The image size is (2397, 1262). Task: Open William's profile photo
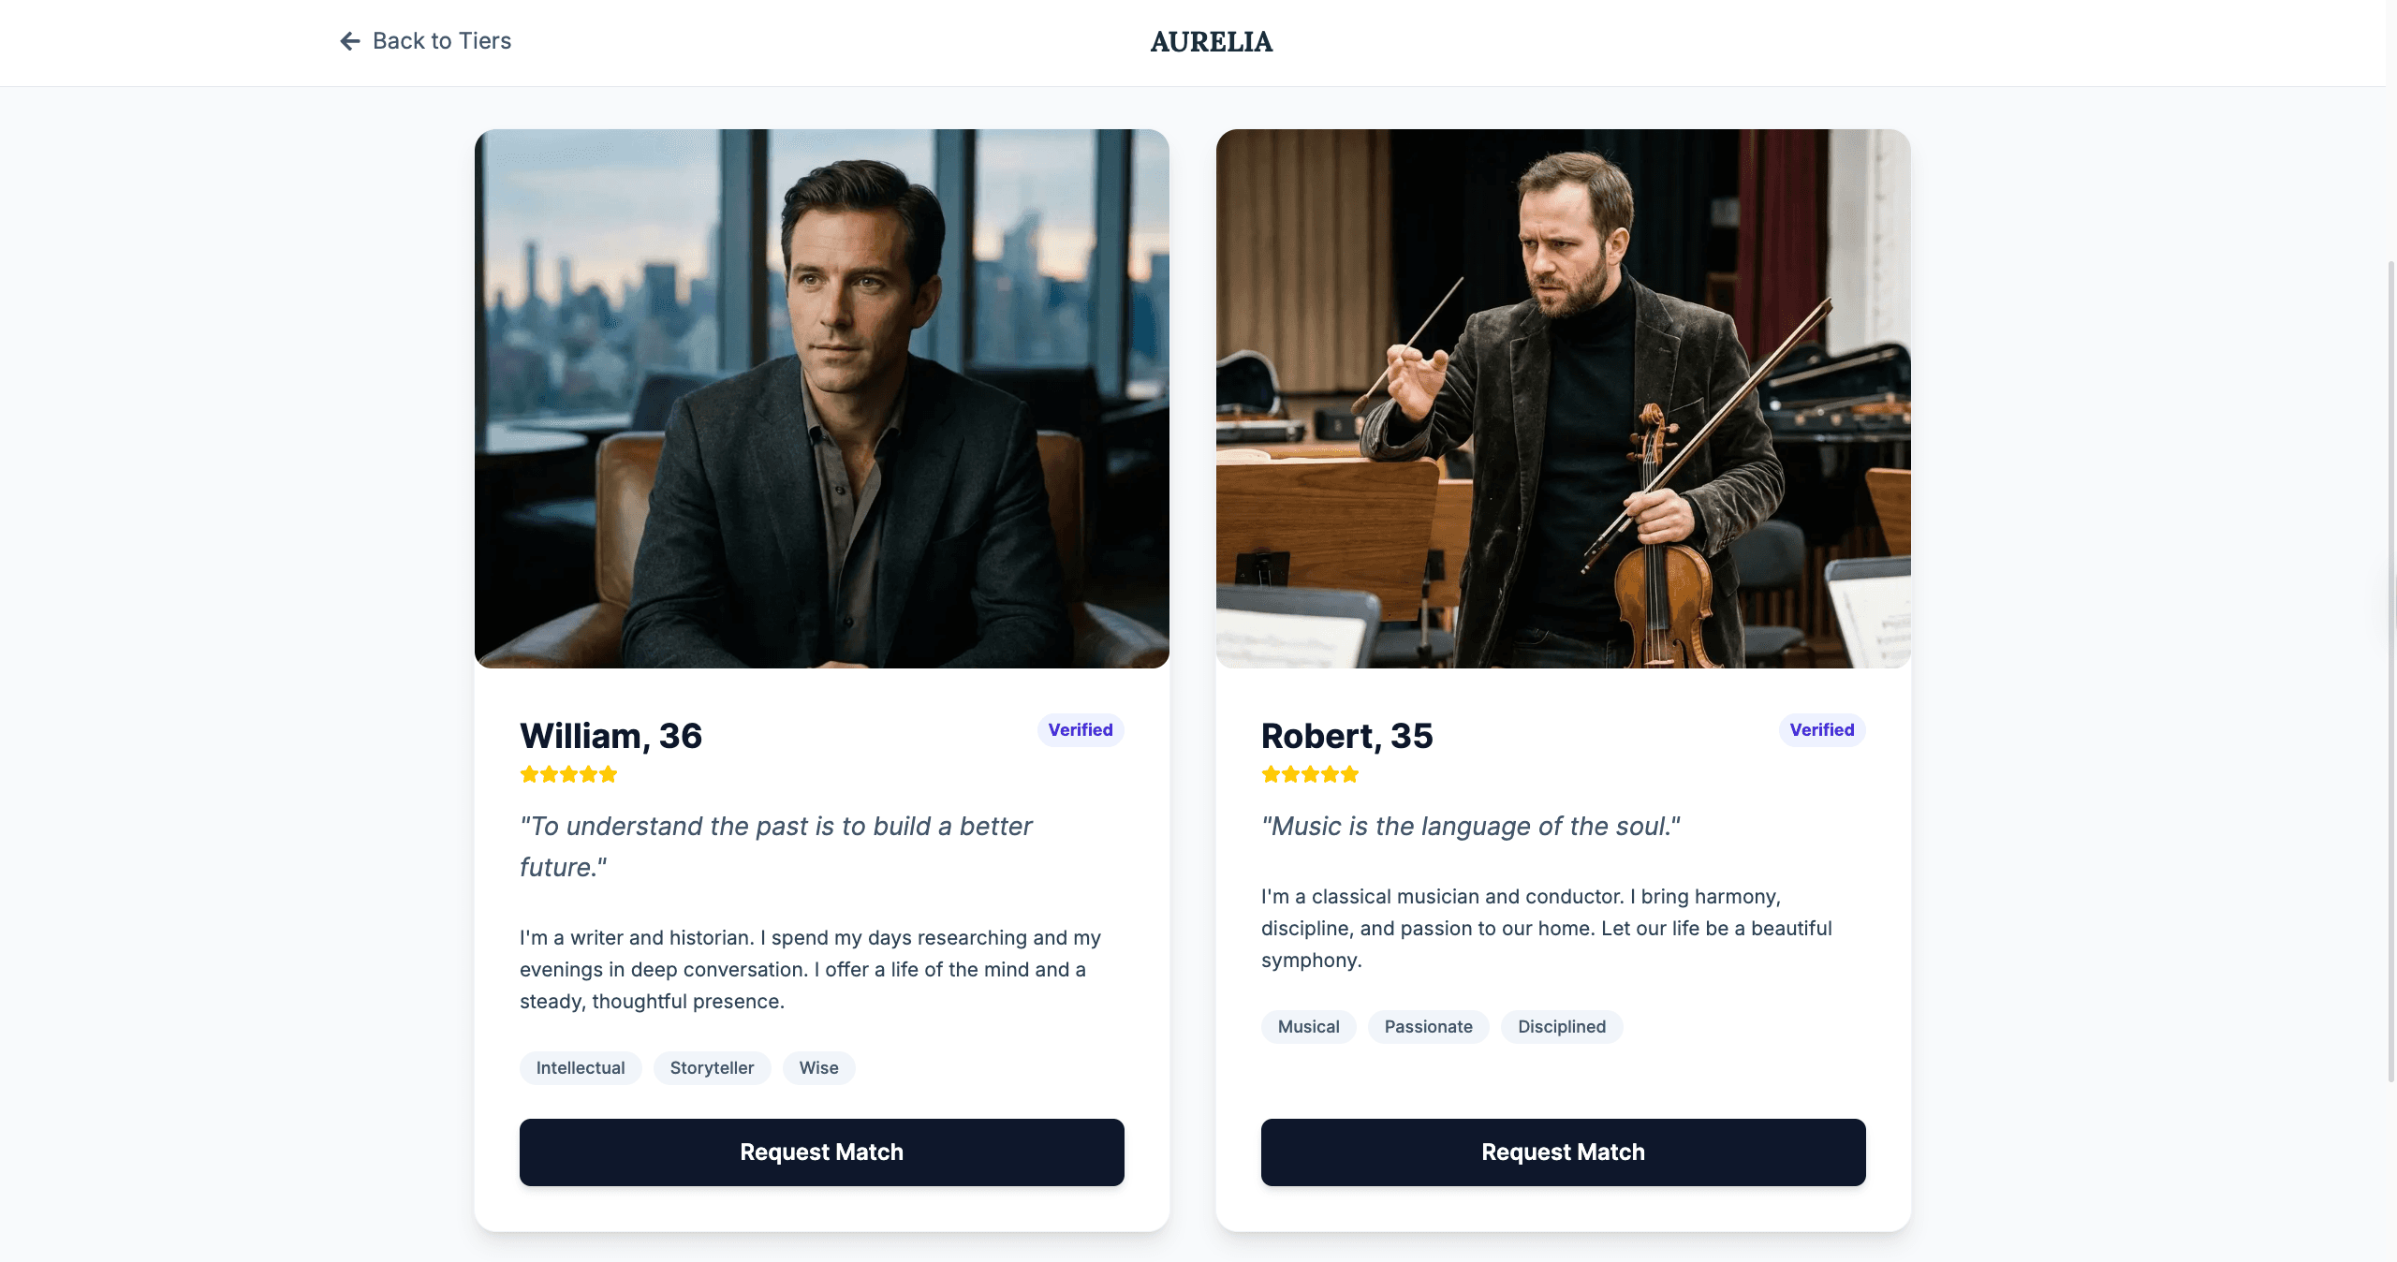[x=821, y=398]
